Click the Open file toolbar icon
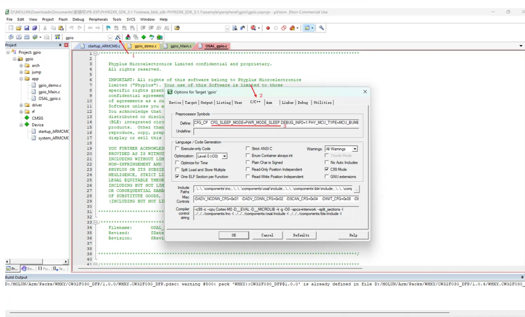525x317 pixels. click(x=18, y=28)
